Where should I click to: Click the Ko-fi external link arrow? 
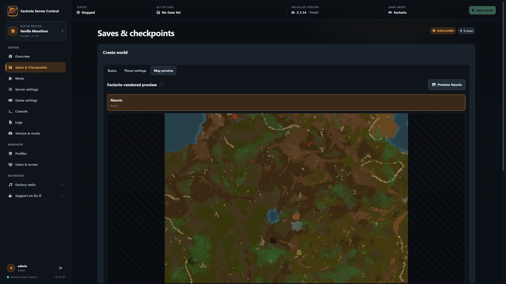[x=62, y=196]
